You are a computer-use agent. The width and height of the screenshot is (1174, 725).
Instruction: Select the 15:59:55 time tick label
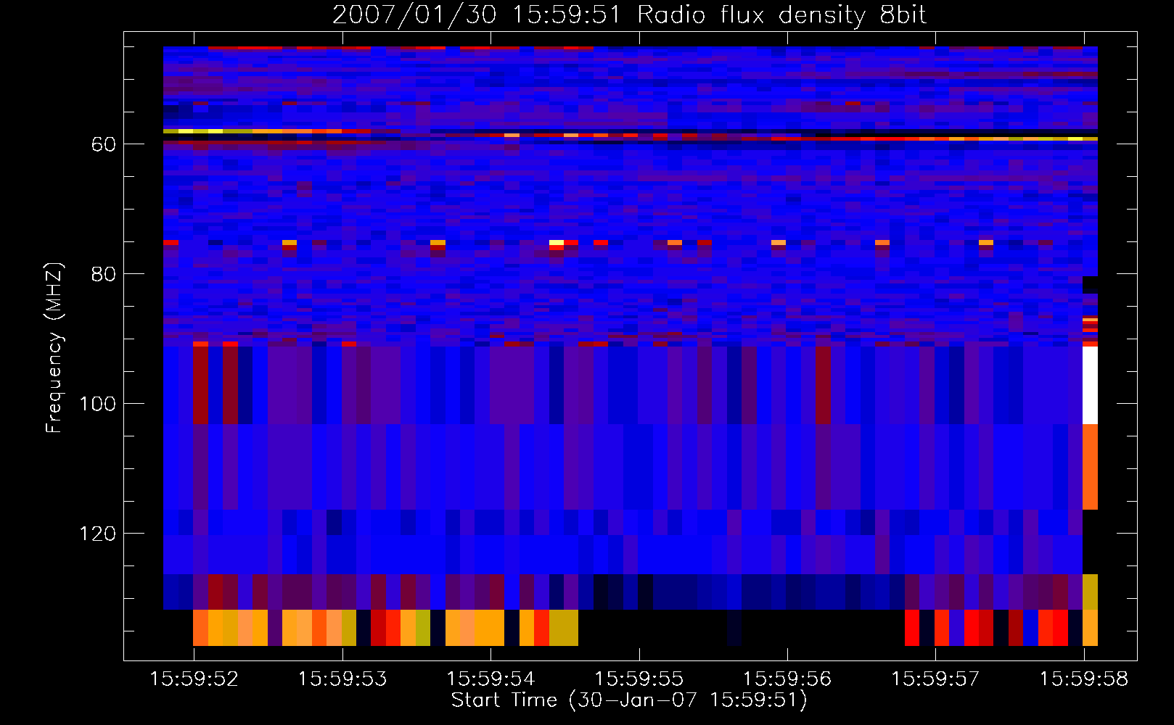point(639,679)
